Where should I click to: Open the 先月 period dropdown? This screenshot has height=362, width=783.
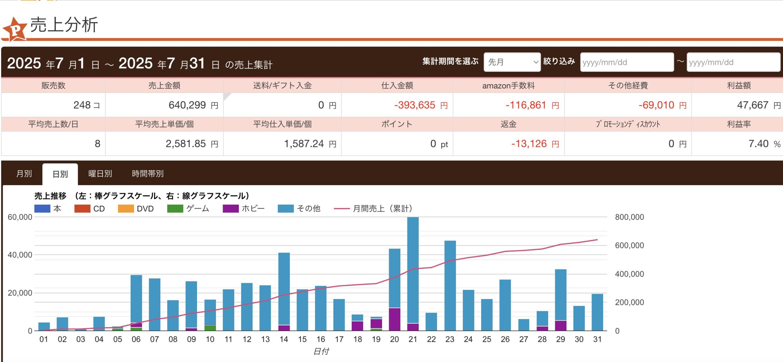point(512,62)
